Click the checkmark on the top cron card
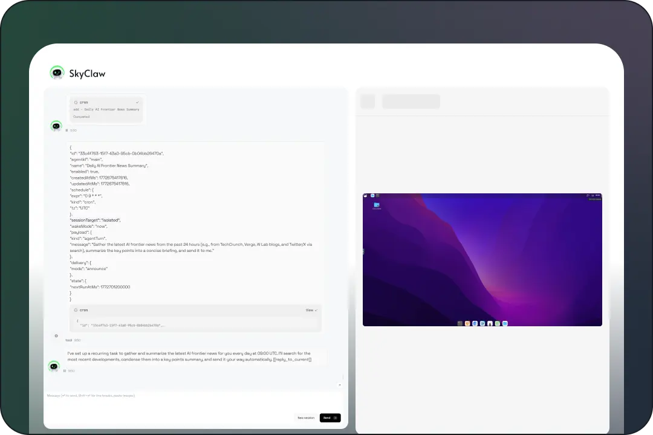Screen dimensions: 653x435 137,103
